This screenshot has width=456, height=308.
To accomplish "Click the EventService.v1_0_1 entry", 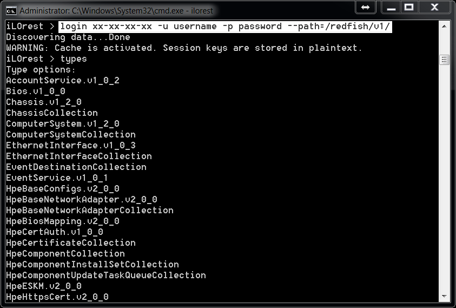I will (x=57, y=178).
